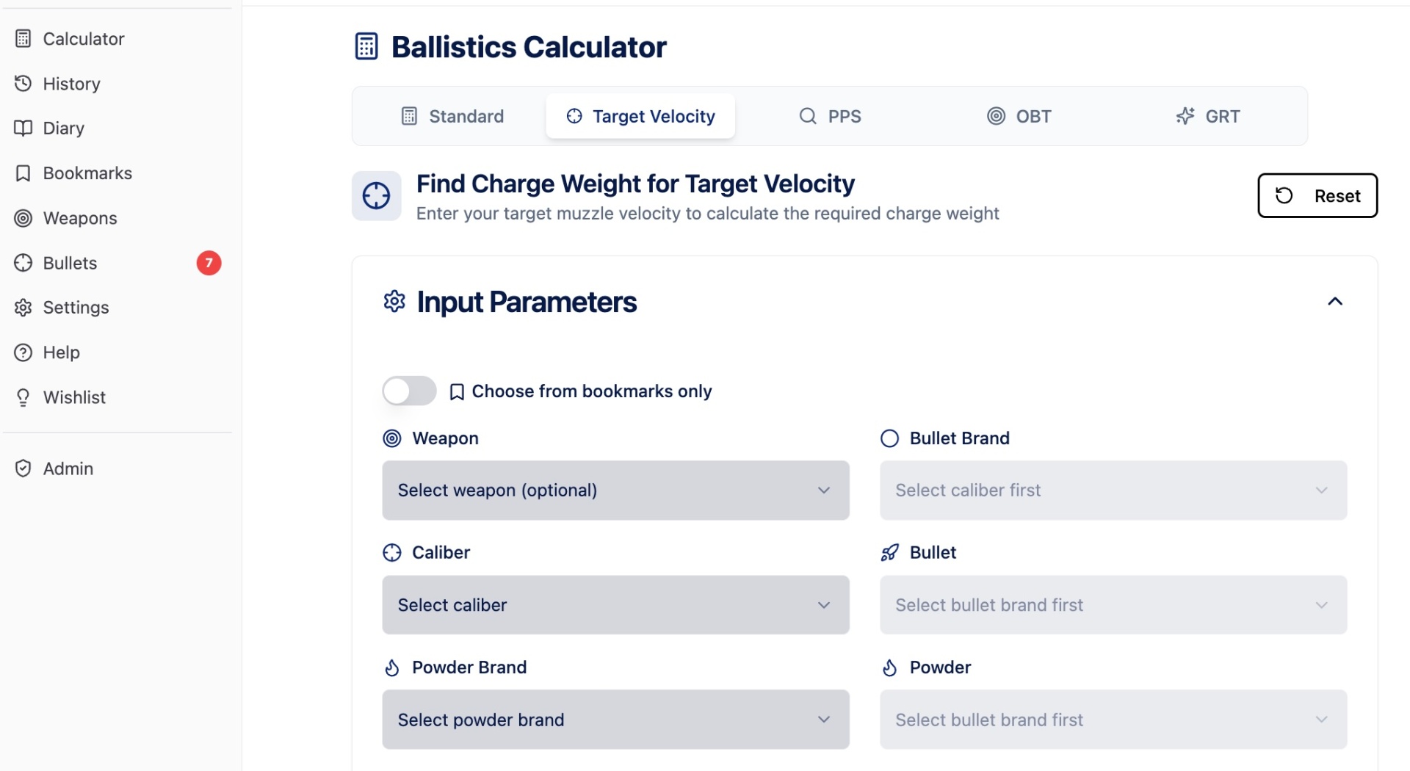Screen dimensions: 1410x771
Task: Switch to the OBT tab
Action: [1019, 116]
